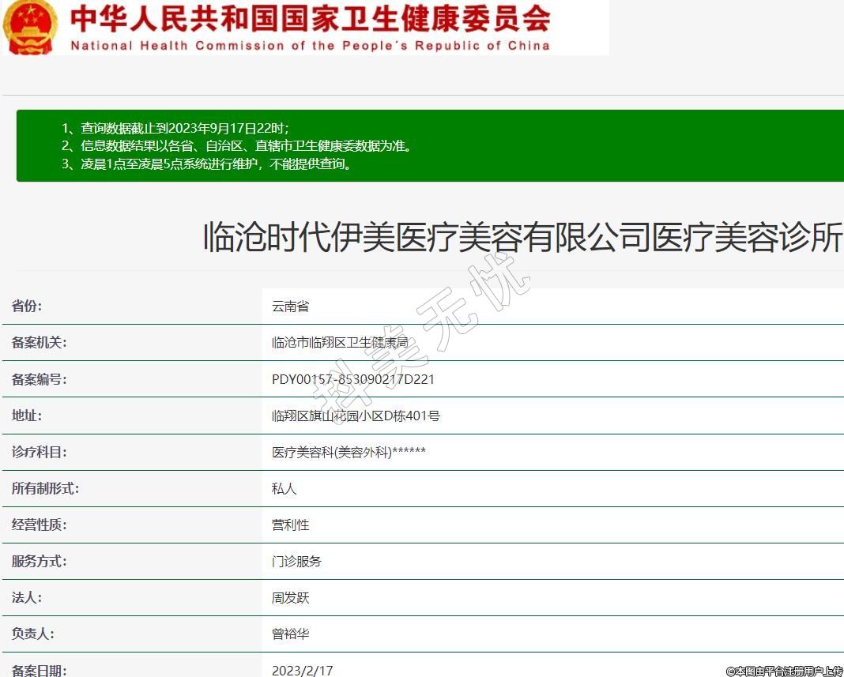The image size is (844, 677).
Task: Click the 负责人 name 曾裕华
Action: click(x=290, y=634)
